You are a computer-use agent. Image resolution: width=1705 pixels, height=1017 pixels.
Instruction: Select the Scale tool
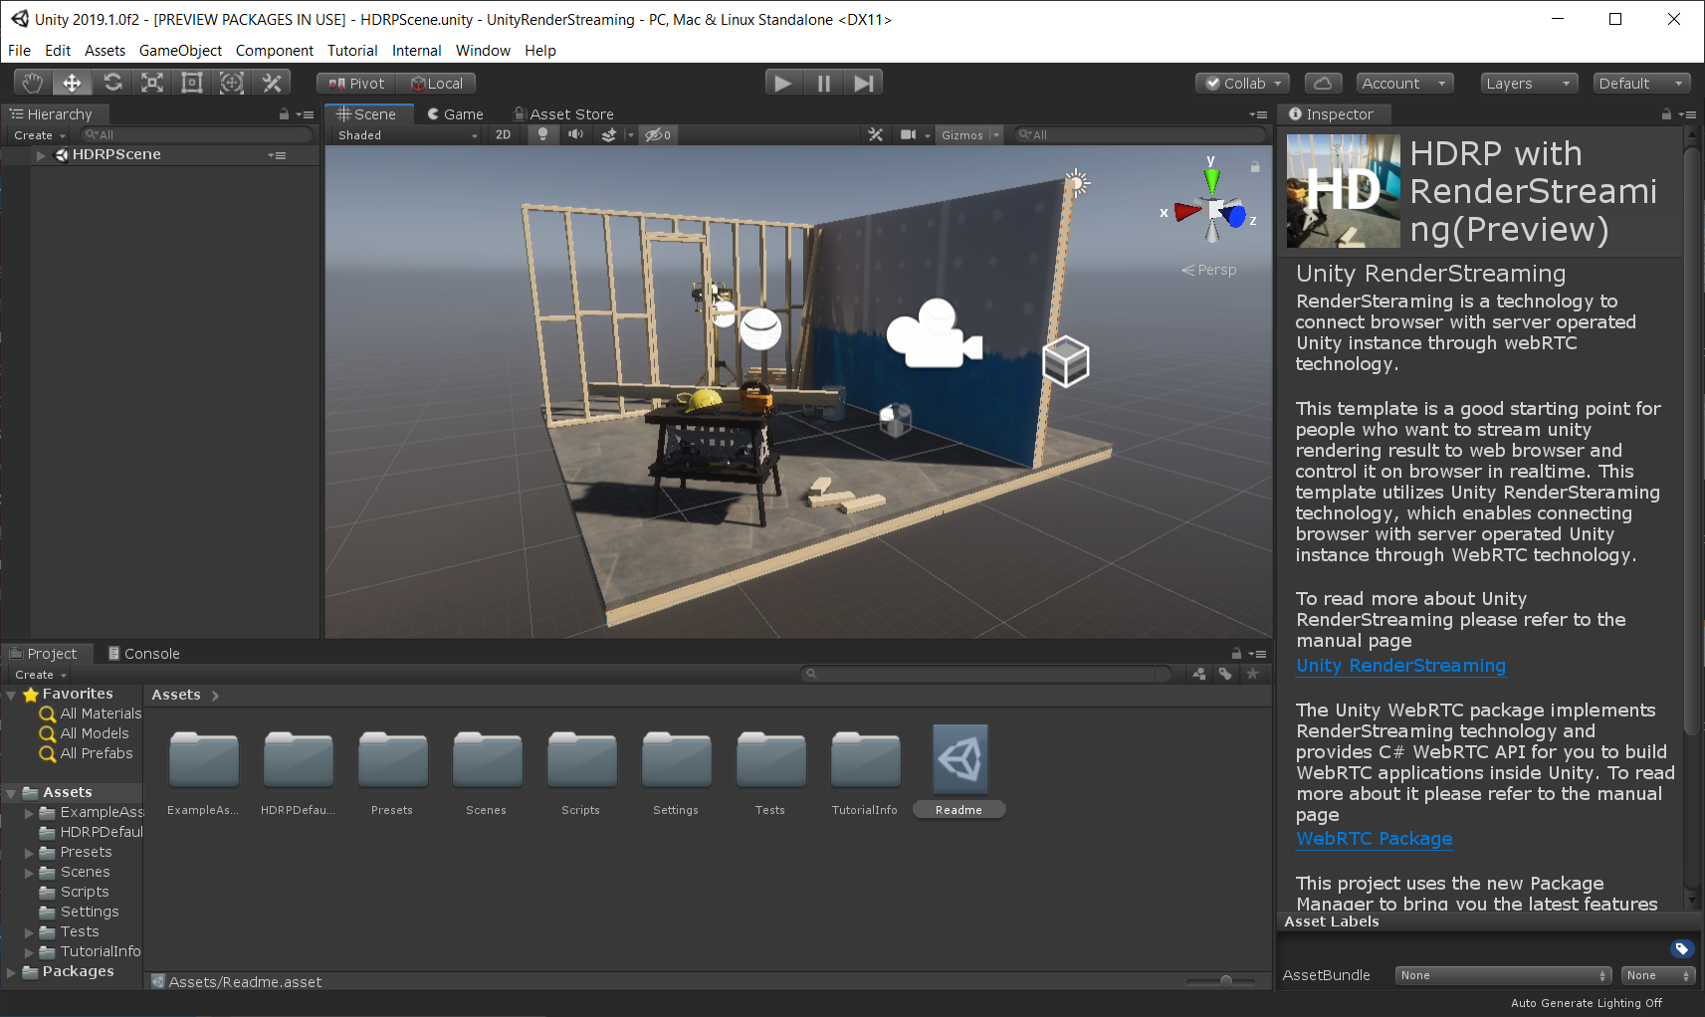152,83
